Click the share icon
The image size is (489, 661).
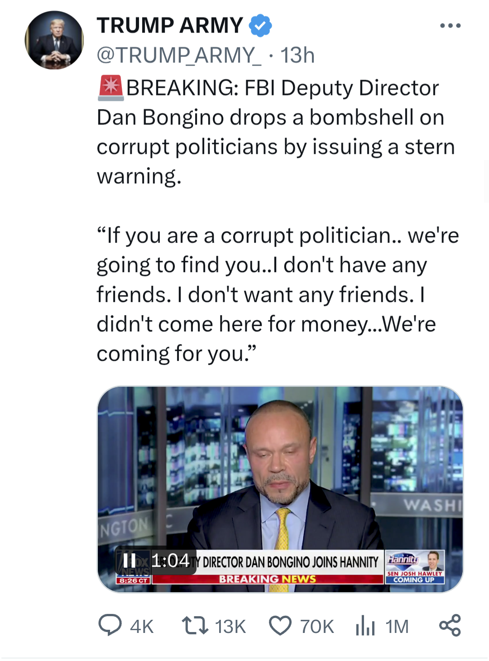coord(450,626)
